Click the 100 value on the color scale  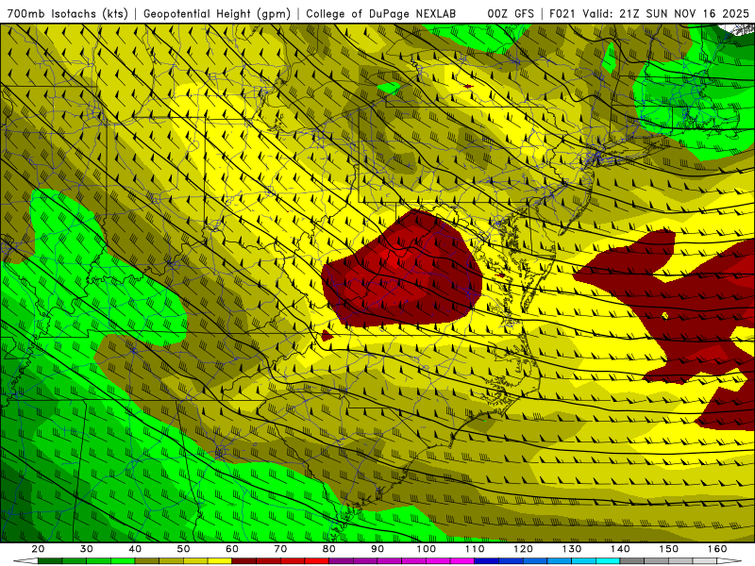(427, 549)
